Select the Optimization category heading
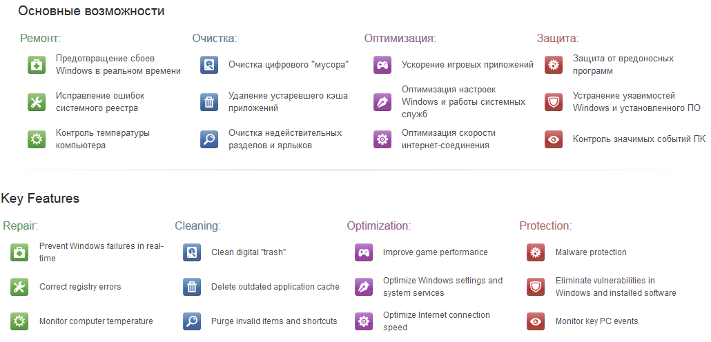711x342 pixels. (379, 225)
